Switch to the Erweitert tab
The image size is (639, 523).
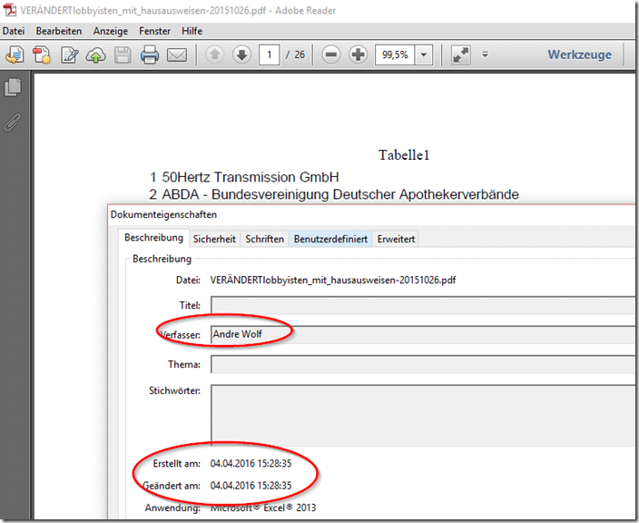pos(396,239)
